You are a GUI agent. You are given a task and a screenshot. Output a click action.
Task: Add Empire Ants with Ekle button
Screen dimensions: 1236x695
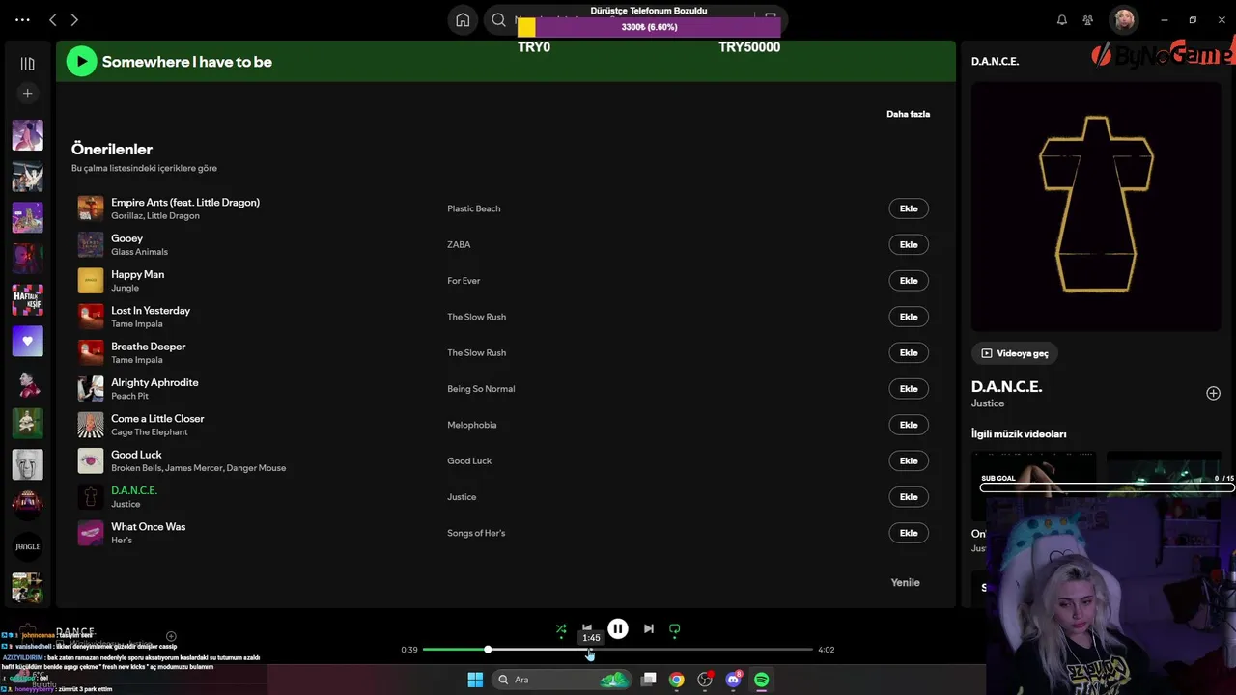[x=909, y=208]
